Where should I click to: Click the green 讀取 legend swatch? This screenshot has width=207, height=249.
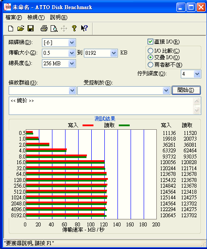[124, 125]
